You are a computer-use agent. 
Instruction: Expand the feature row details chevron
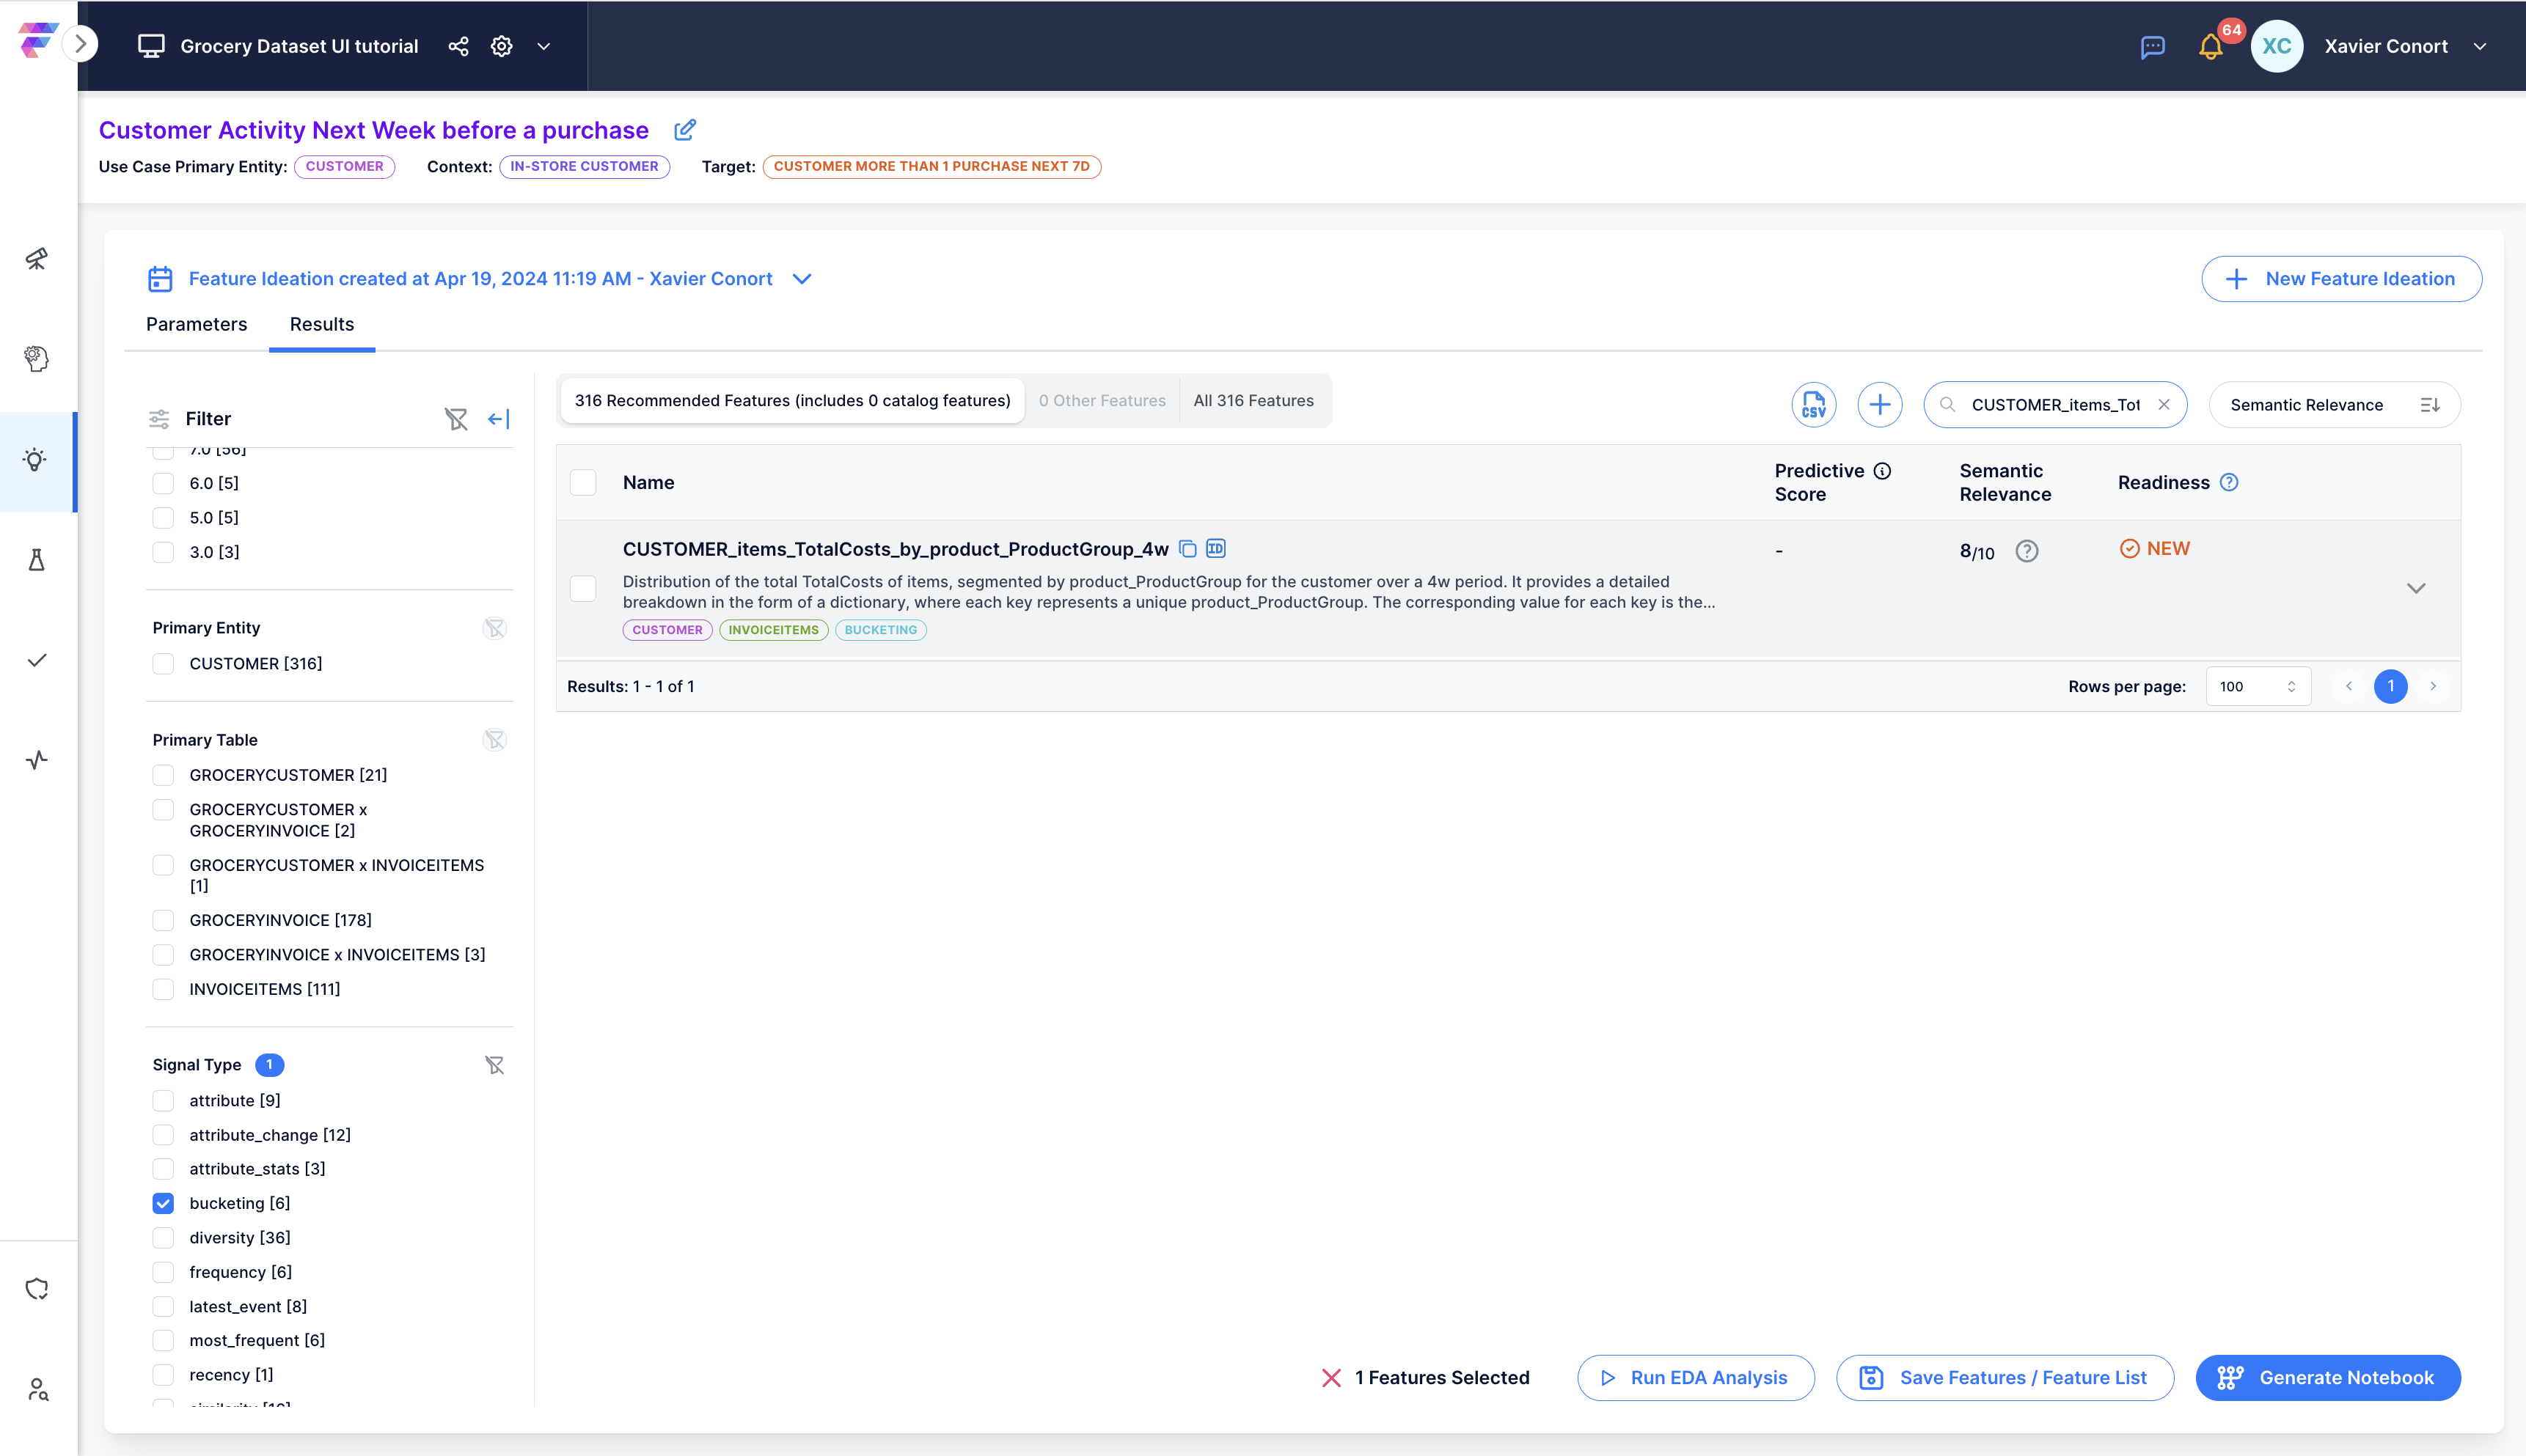[x=2416, y=588]
